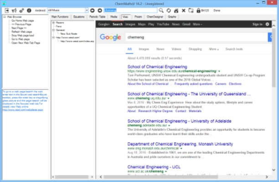
Task: Click the new tab folder icon
Action: (191, 10)
